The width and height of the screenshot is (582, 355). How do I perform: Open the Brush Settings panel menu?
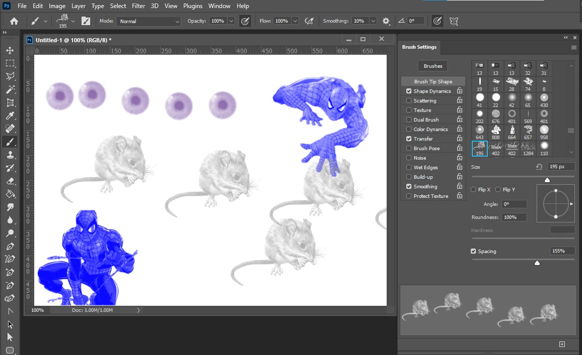coord(573,47)
